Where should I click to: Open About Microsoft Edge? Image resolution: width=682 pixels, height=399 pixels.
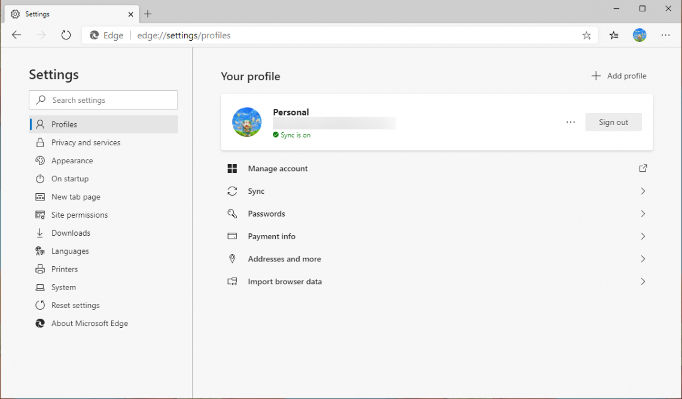(x=89, y=323)
